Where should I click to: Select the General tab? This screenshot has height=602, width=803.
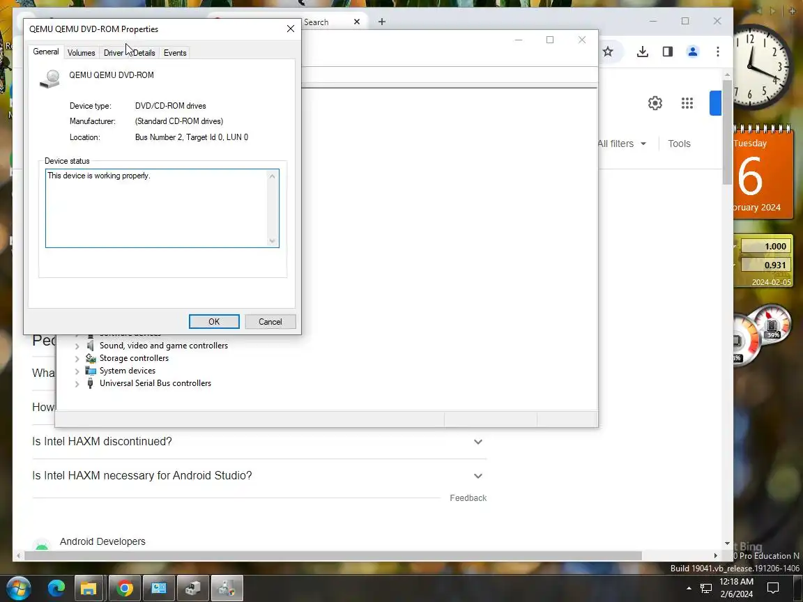click(x=46, y=52)
